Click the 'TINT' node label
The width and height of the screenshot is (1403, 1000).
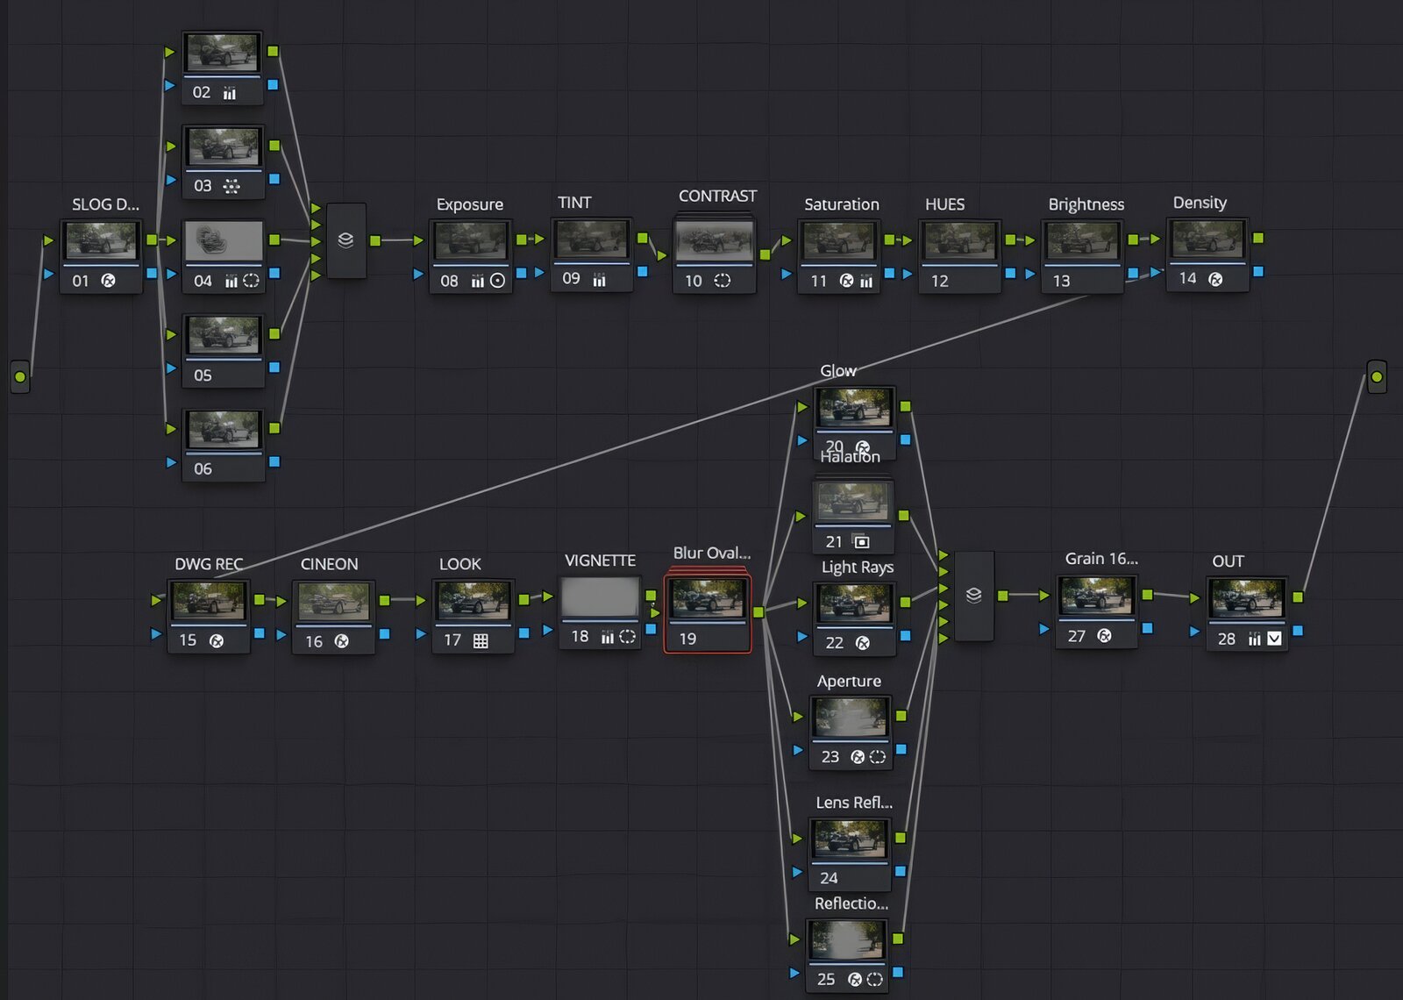tap(575, 203)
